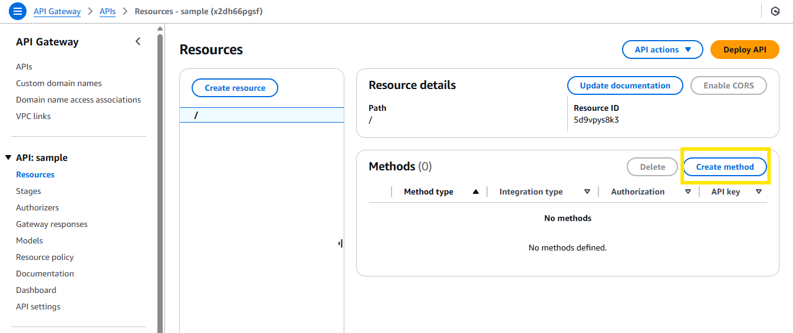Click Update documentation button
793x333 pixels.
point(625,85)
